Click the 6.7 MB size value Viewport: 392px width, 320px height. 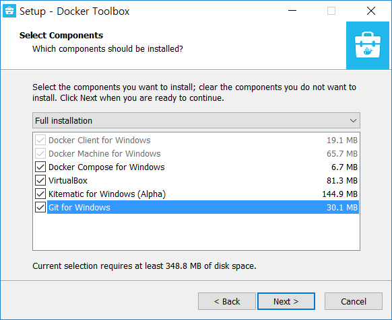click(x=344, y=167)
